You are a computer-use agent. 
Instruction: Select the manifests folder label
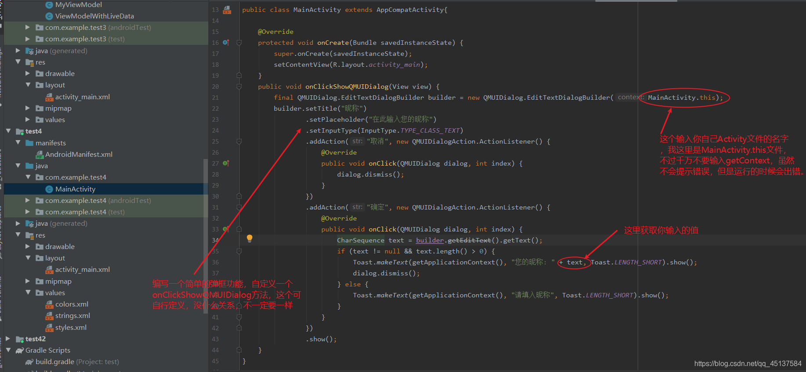point(51,143)
